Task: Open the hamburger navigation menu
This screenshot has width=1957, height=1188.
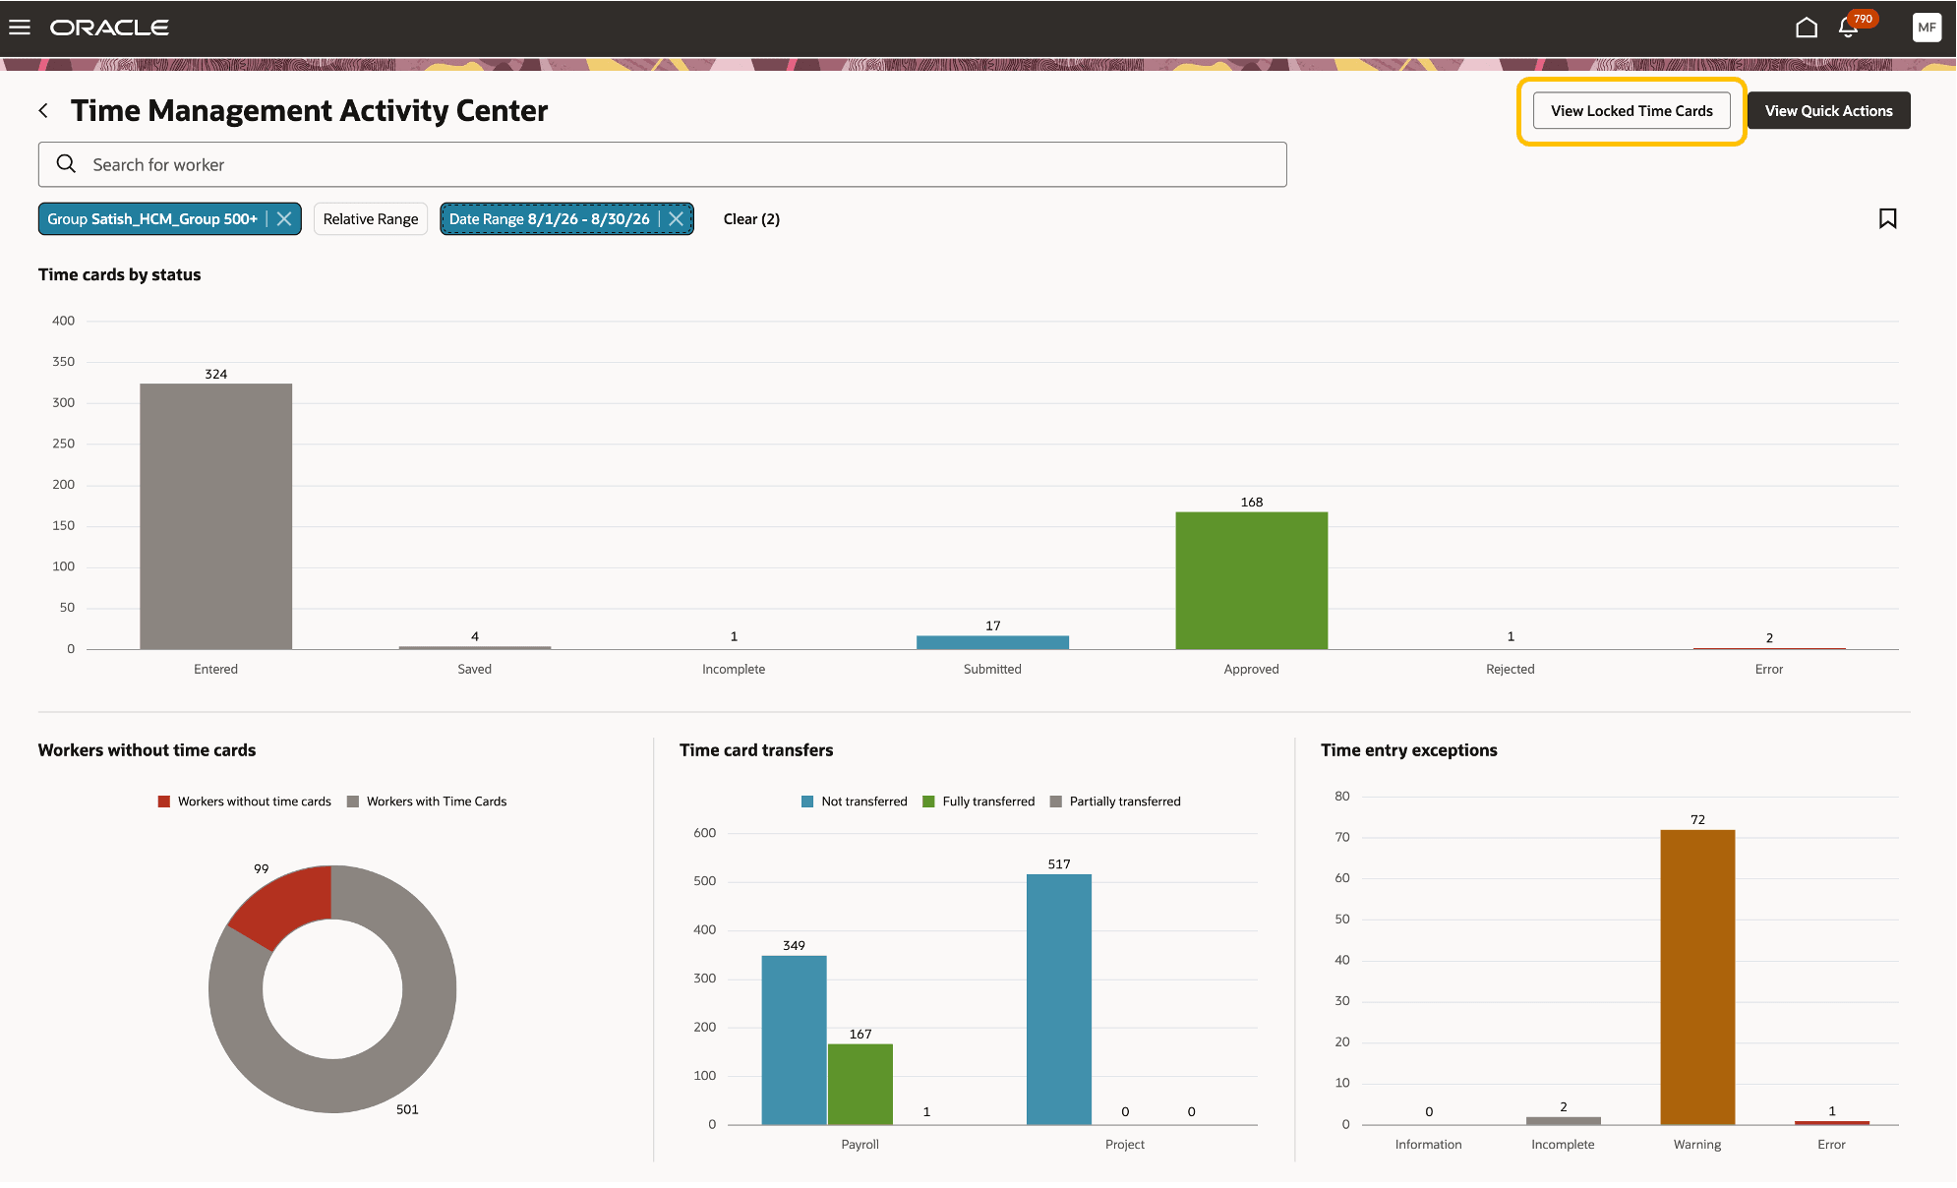Action: (20, 28)
